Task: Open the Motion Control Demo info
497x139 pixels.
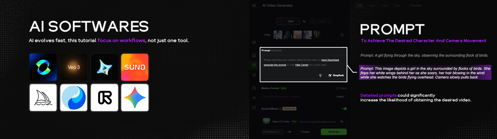Action: click(x=341, y=88)
